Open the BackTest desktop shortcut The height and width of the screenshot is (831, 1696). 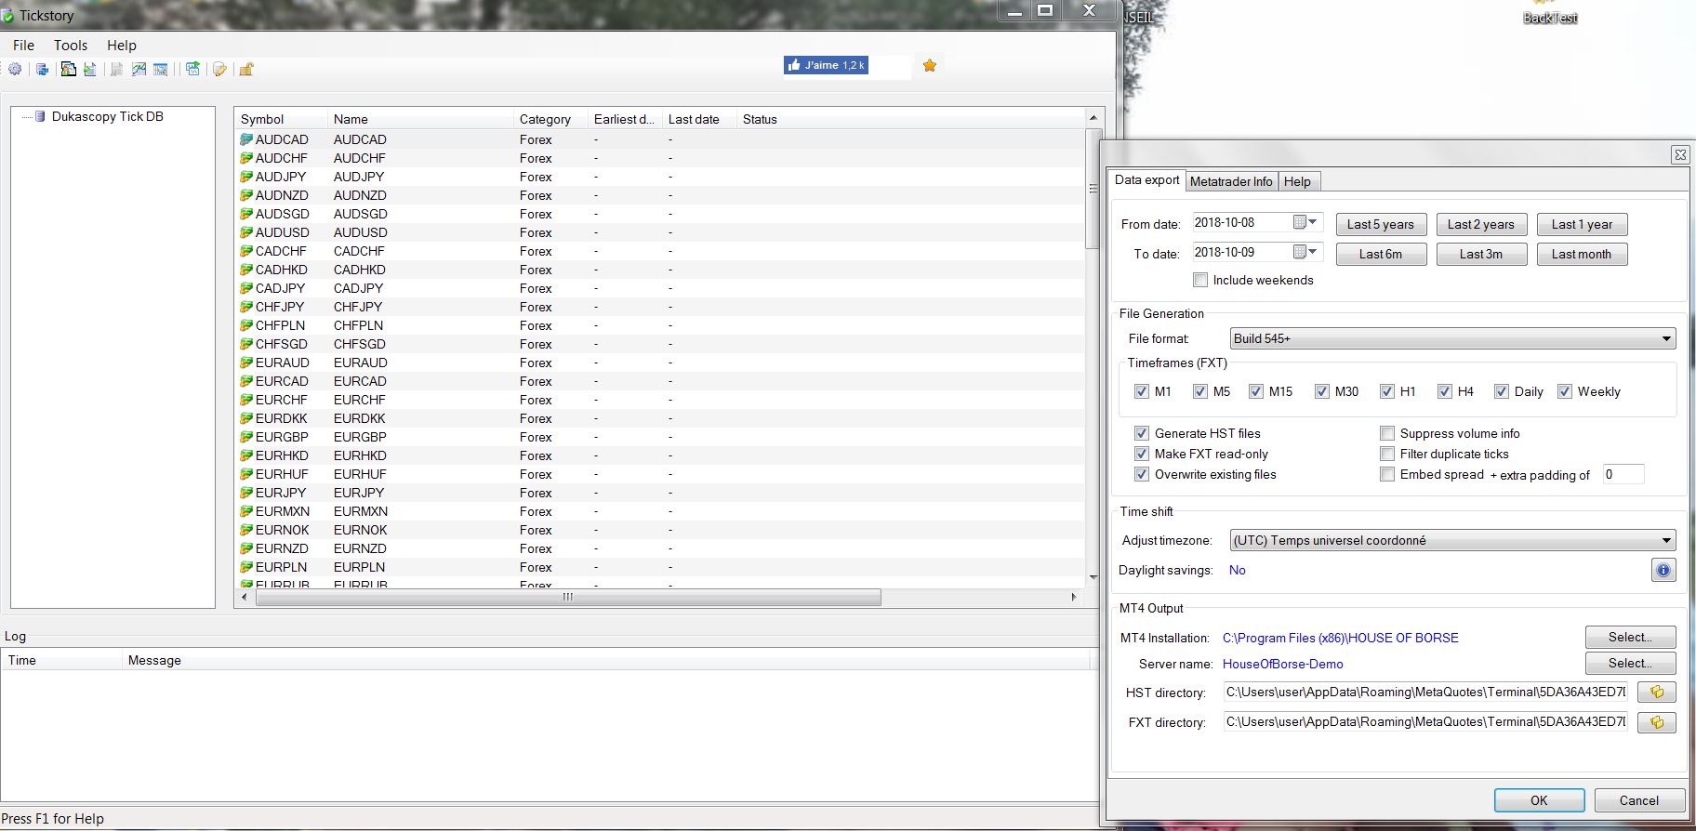(1550, 13)
